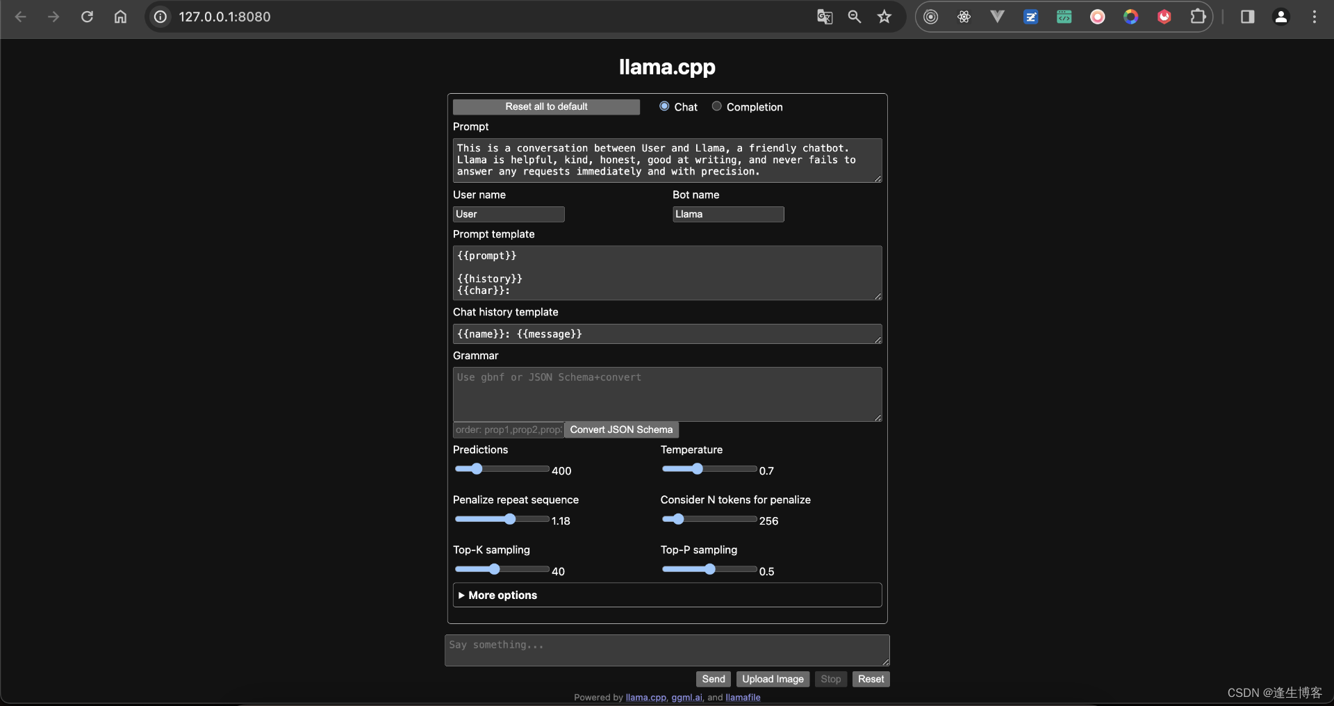1334x706 pixels.
Task: Click the Grammar label
Action: (475, 355)
